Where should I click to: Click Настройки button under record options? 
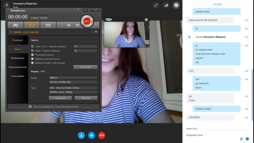click(85, 67)
